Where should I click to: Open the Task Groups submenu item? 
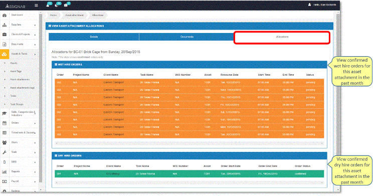(17, 104)
